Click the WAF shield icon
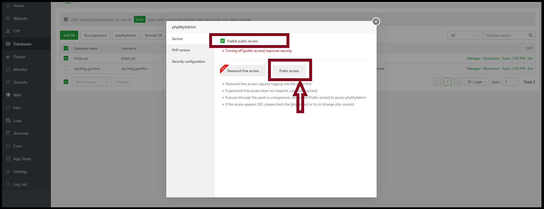 pos(8,95)
